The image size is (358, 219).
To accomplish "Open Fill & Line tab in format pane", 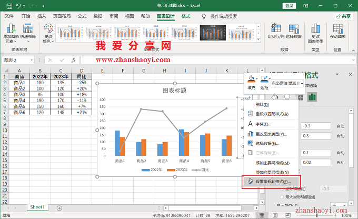I will [275, 97].
